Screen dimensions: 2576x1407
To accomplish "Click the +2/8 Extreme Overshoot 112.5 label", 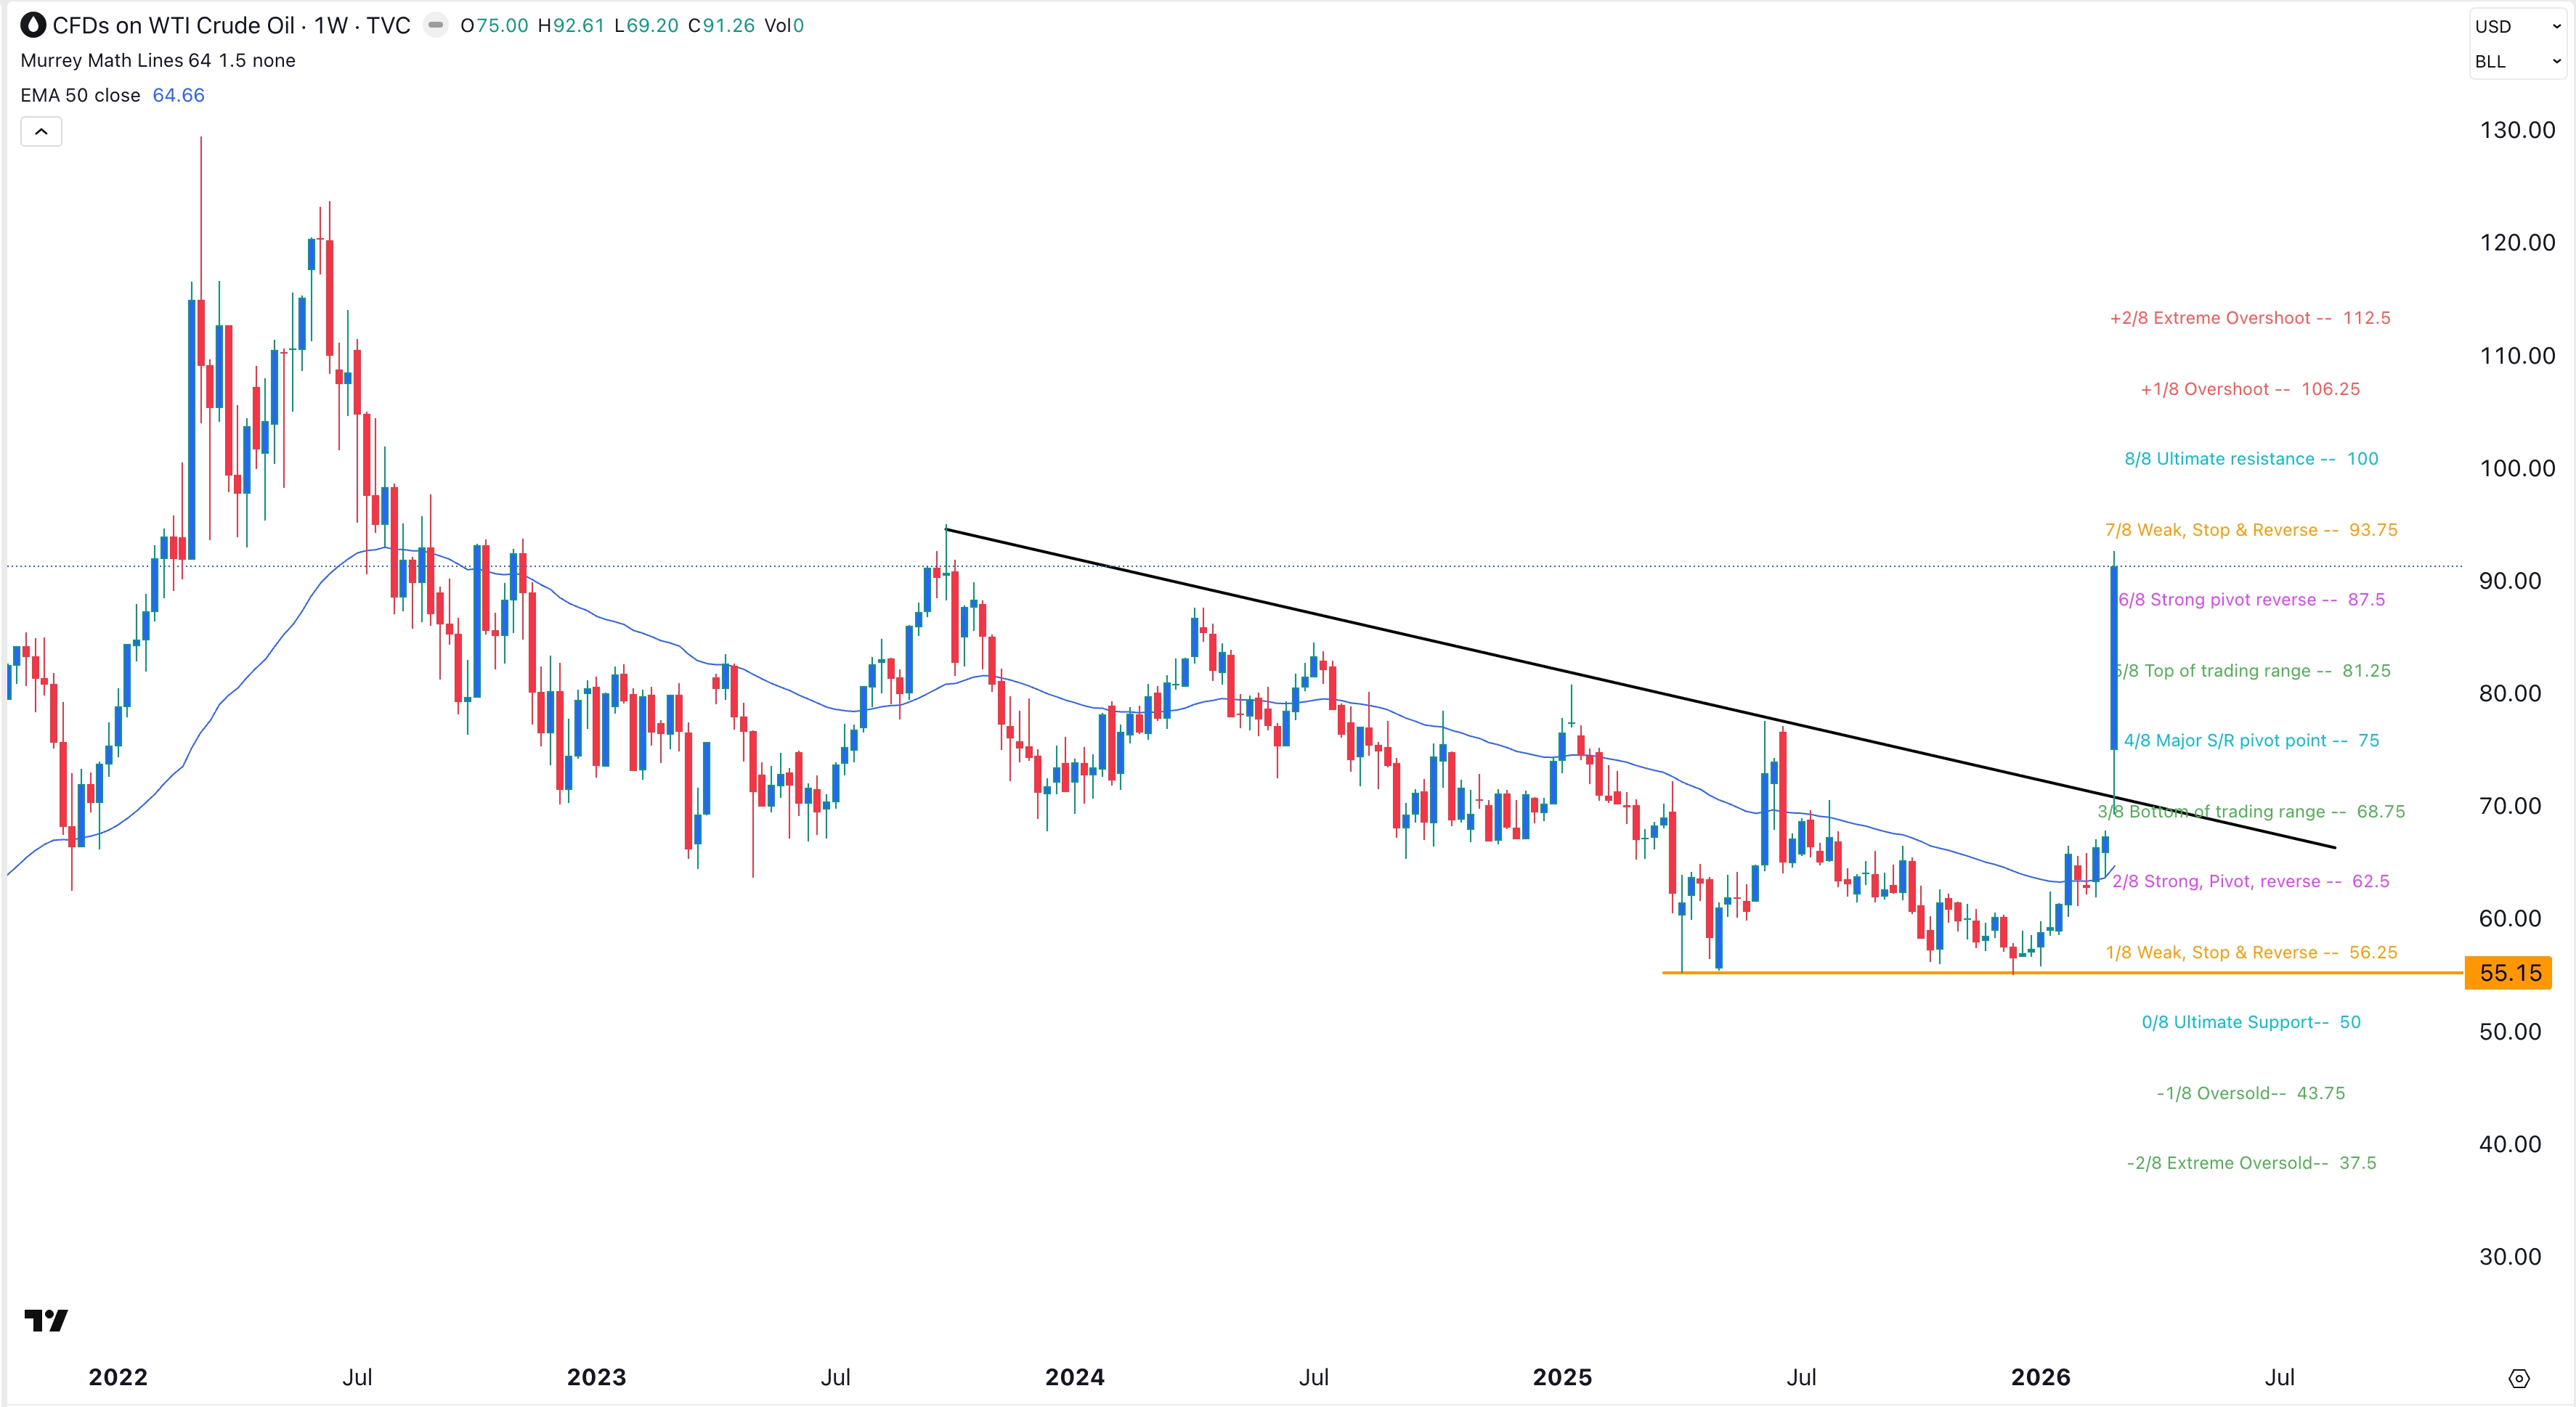I will pos(2249,318).
